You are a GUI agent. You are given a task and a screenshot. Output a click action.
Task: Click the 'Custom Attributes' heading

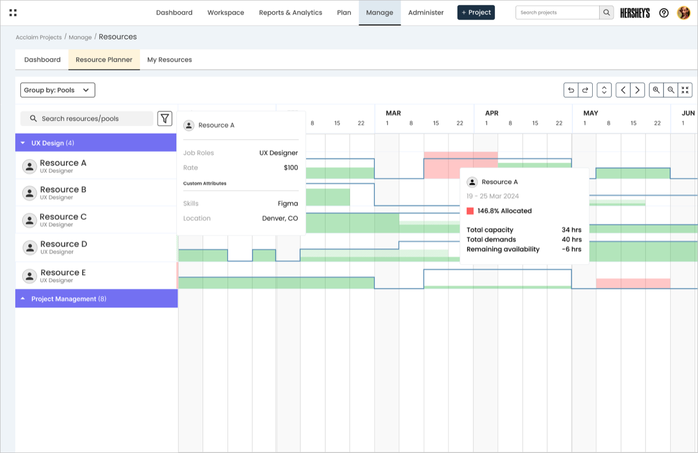205,183
